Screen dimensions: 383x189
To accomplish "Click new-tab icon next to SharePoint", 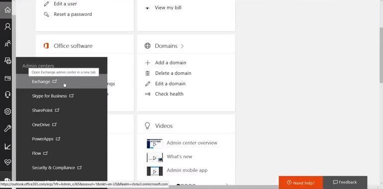I will tap(57, 110).
